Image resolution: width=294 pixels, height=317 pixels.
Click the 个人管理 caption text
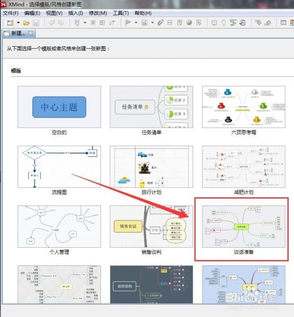point(59,252)
